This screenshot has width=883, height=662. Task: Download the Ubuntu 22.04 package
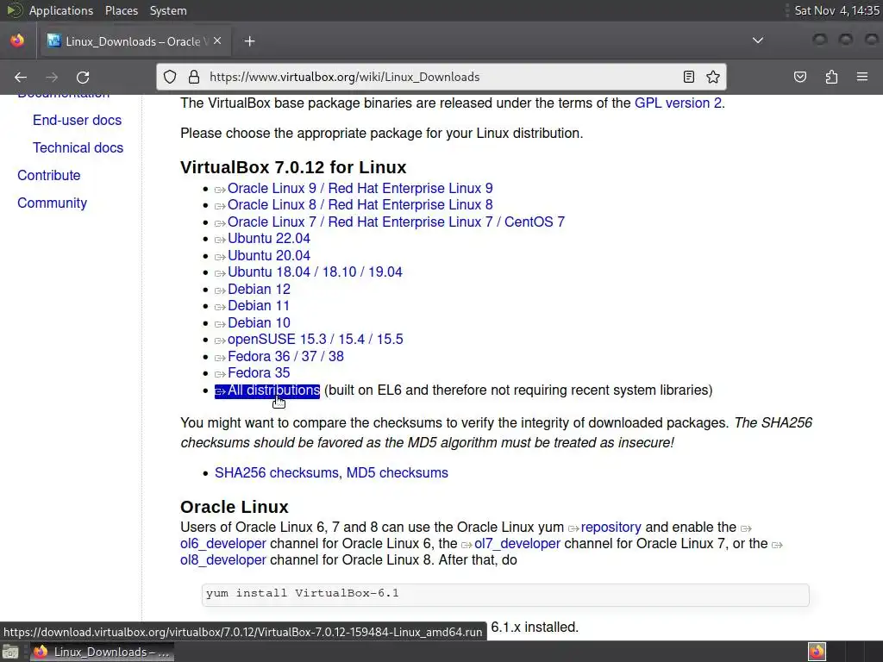pyautogui.click(x=269, y=239)
